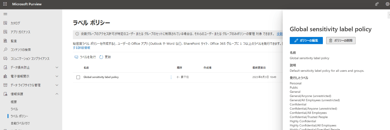This screenshot has width=390, height=130.
Task: Click the カタログ sidebar icon
Action: 5,23
